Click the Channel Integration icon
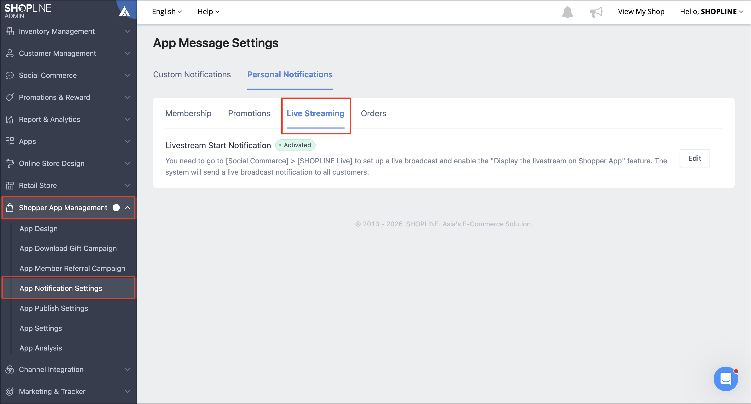The width and height of the screenshot is (751, 404). [x=10, y=370]
